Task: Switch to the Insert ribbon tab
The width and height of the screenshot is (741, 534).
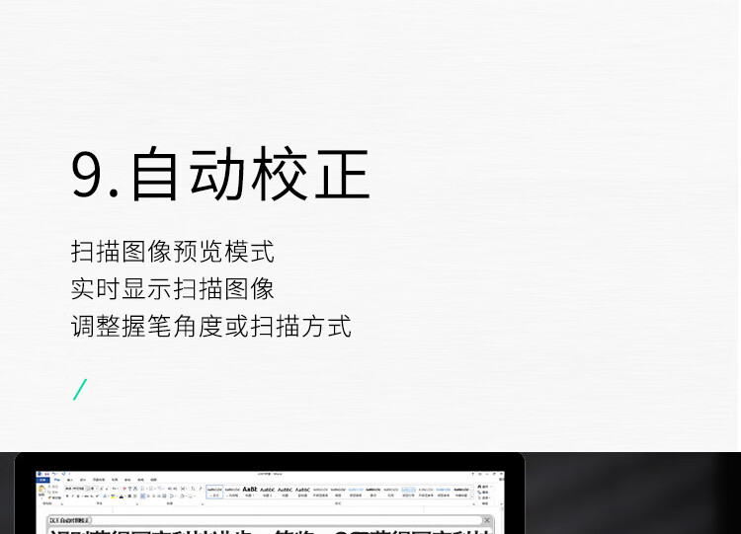Action: pos(69,481)
